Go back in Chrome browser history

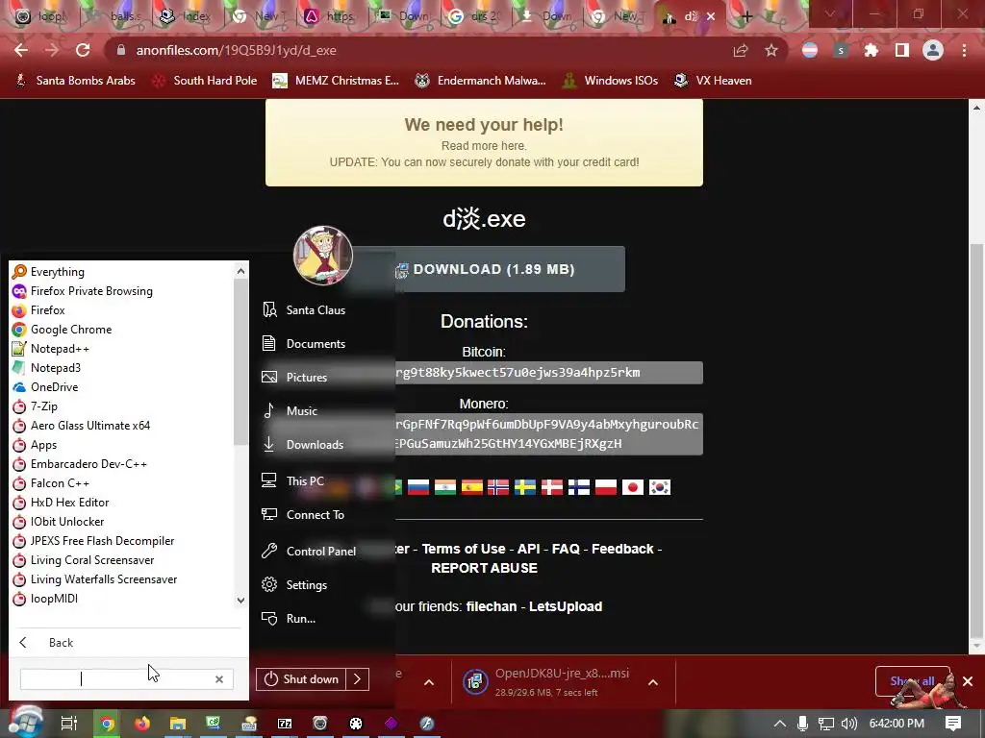click(21, 50)
